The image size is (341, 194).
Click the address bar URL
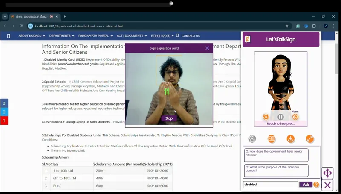79,26
